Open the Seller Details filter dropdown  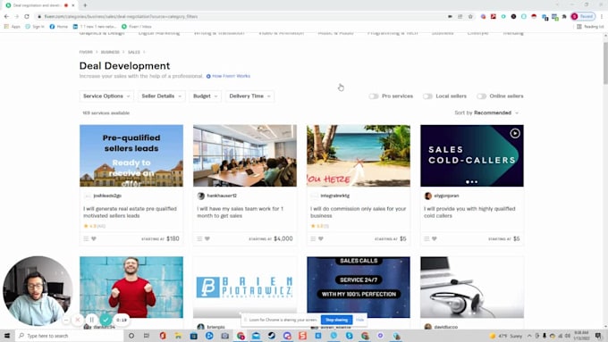coord(161,96)
